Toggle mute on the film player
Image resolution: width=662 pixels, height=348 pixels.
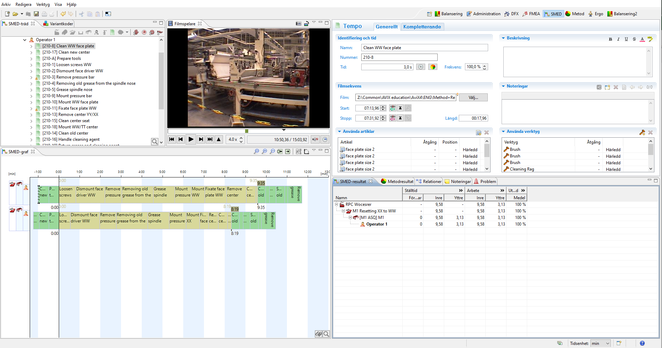315,139
